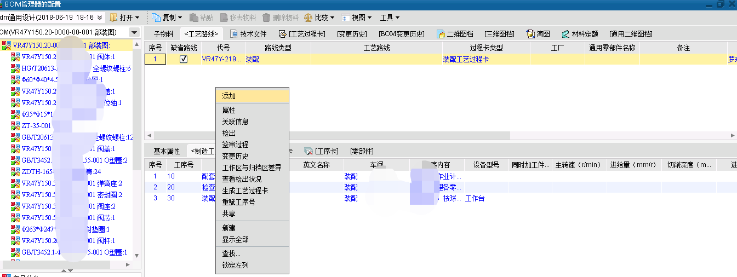Open the 技术文件 tab

click(248, 34)
